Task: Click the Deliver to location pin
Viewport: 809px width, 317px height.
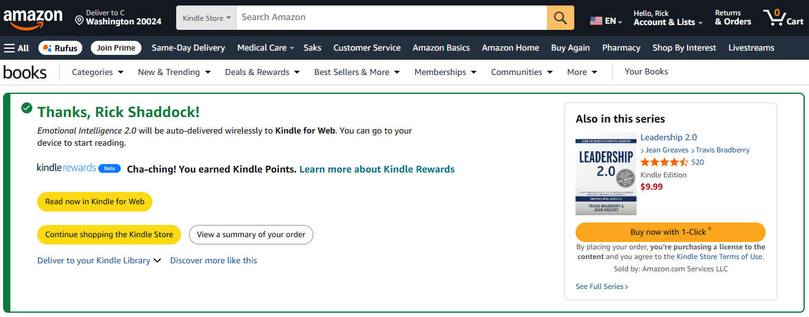Action: (x=79, y=21)
